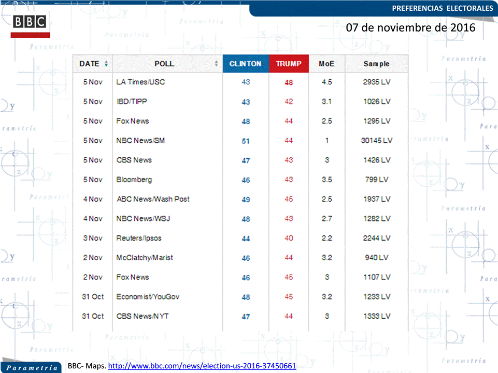498x373 pixels.
Task: Select the Reuters/Ipsos poll name
Action: pos(139,238)
